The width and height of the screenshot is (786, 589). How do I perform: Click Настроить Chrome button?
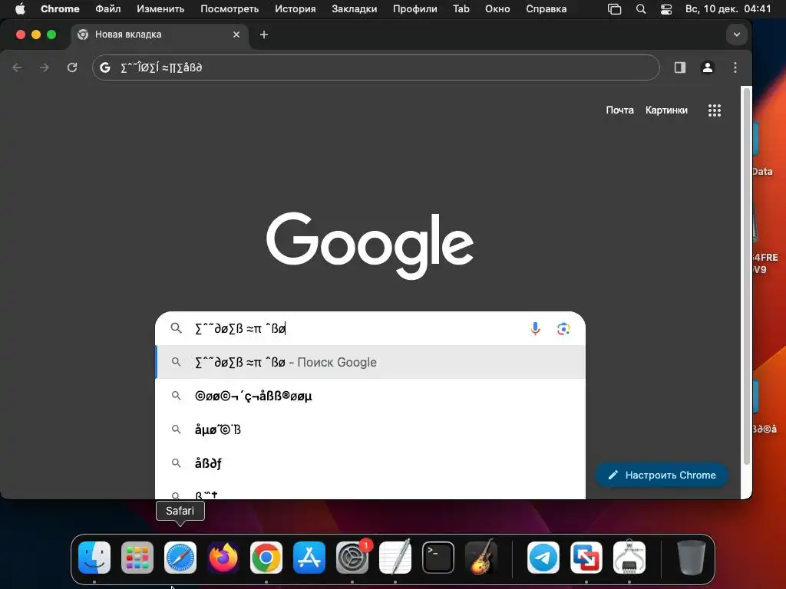pos(662,475)
